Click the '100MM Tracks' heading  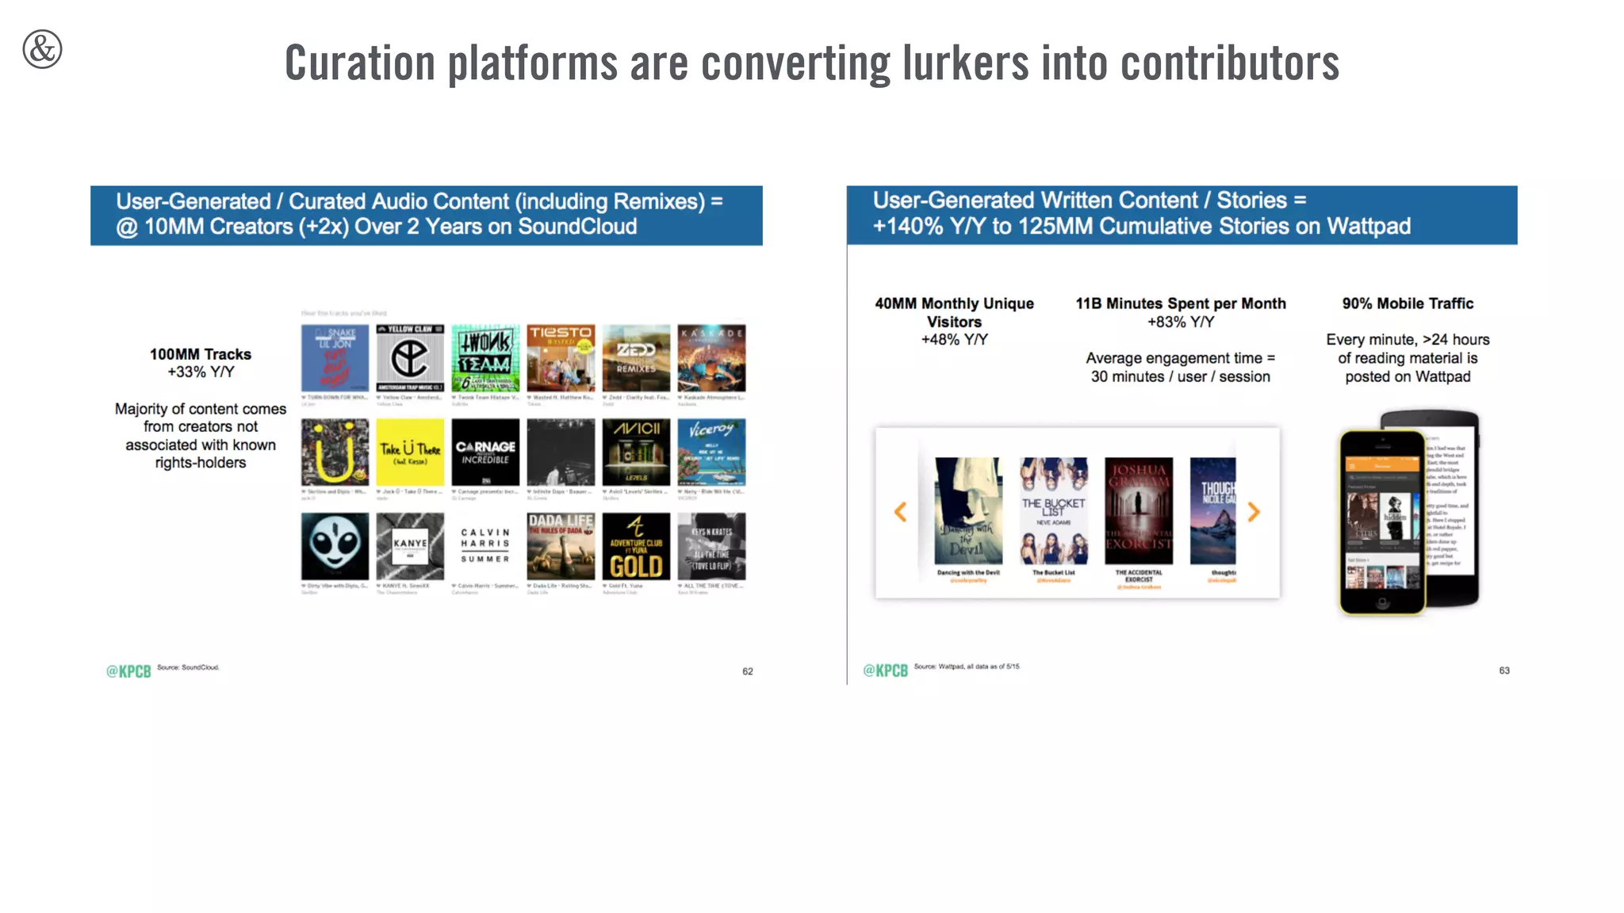[201, 354]
